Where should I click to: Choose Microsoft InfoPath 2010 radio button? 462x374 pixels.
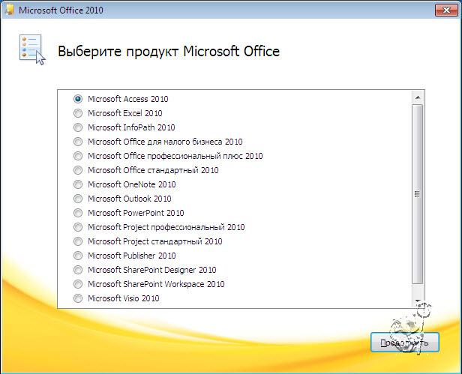coord(78,127)
